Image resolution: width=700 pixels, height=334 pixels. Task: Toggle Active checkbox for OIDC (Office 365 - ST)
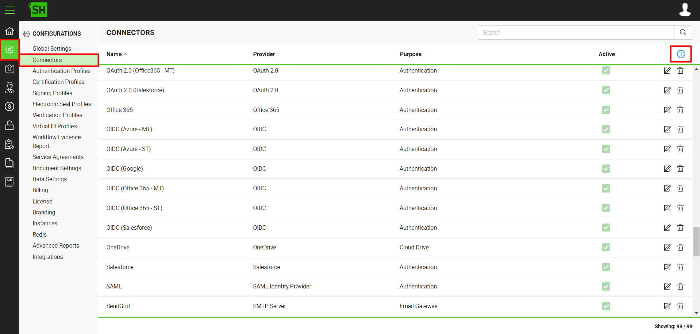tap(606, 208)
